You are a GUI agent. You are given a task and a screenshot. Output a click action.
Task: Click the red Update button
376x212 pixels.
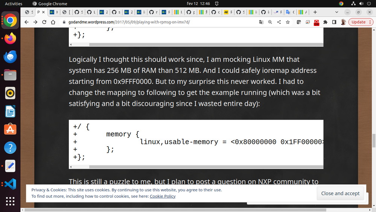(358, 22)
